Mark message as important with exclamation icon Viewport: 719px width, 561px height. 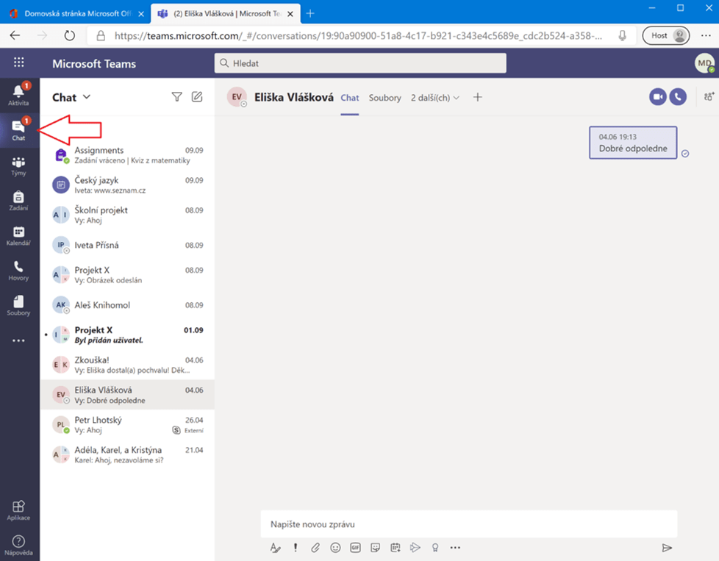tap(296, 548)
